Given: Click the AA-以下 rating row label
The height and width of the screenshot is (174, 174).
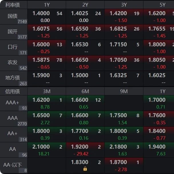Looking at the screenshot, I should (x=13, y=165).
